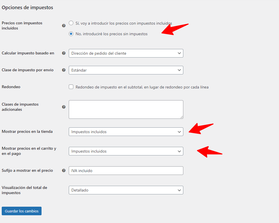This screenshot has width=279, height=223.
Task: Click the Redondeo checkbox label text
Action: 142,87
